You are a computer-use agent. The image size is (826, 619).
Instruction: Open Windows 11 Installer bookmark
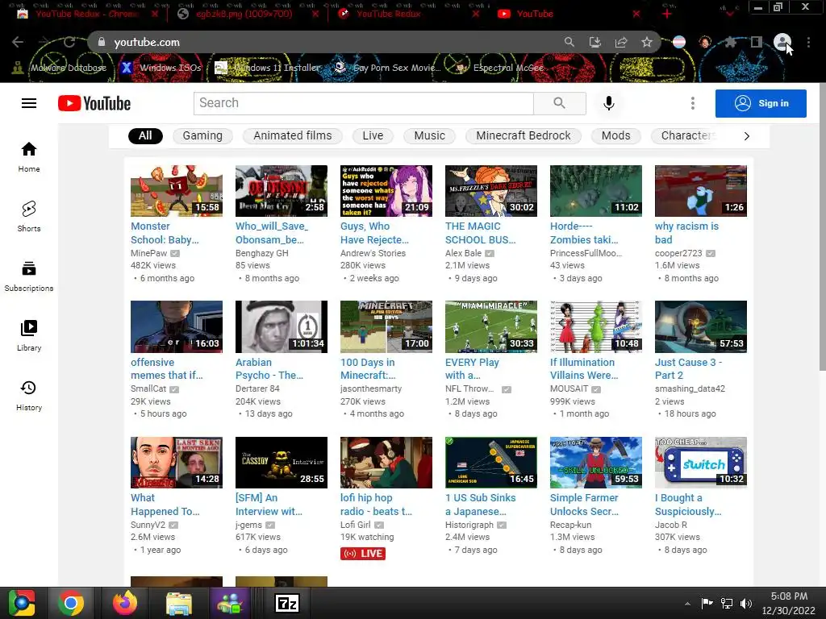268,68
